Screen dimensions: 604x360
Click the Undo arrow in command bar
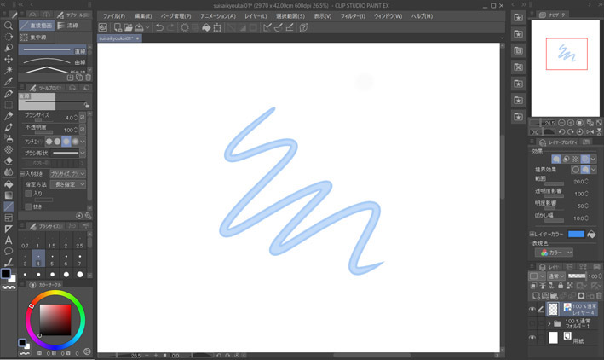(160, 27)
